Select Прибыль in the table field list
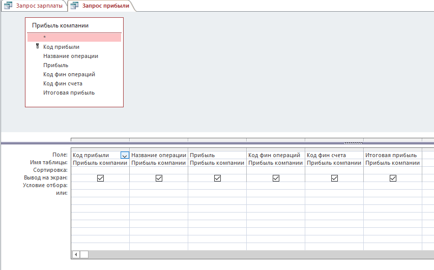This screenshot has width=434, height=270. 55,65
